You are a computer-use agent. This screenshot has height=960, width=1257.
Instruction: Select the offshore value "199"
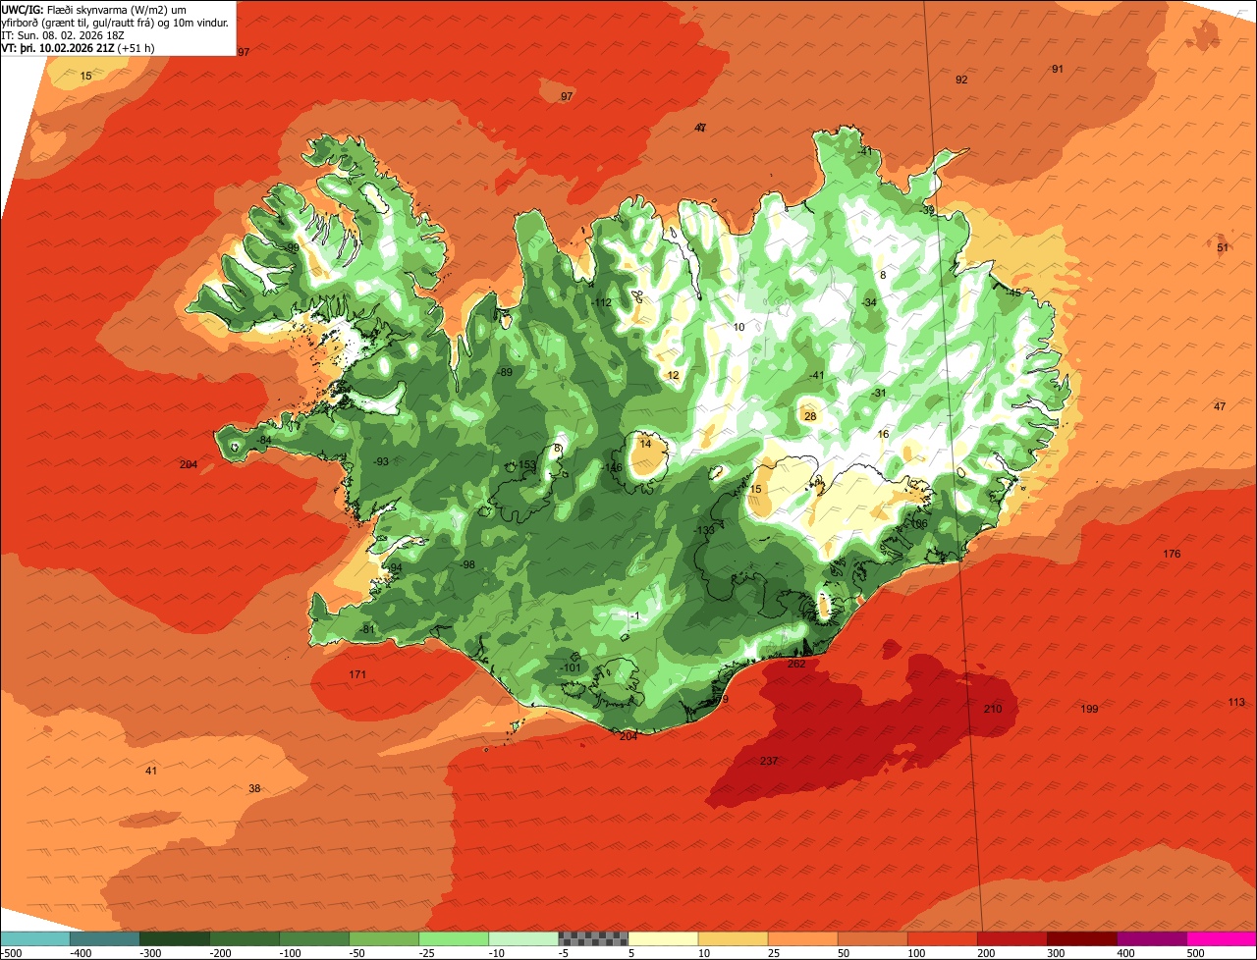[x=1089, y=709]
